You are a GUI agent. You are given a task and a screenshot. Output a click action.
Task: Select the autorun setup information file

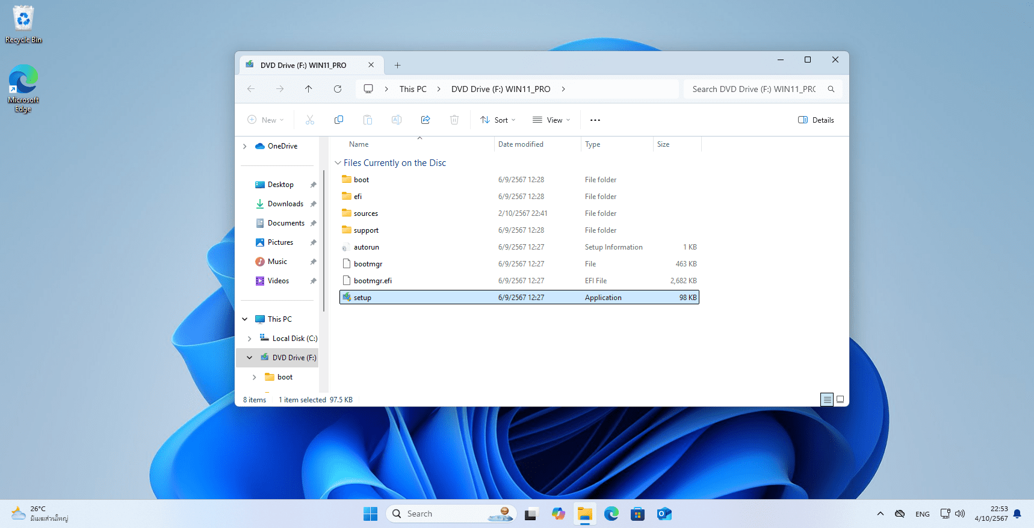pyautogui.click(x=519, y=247)
